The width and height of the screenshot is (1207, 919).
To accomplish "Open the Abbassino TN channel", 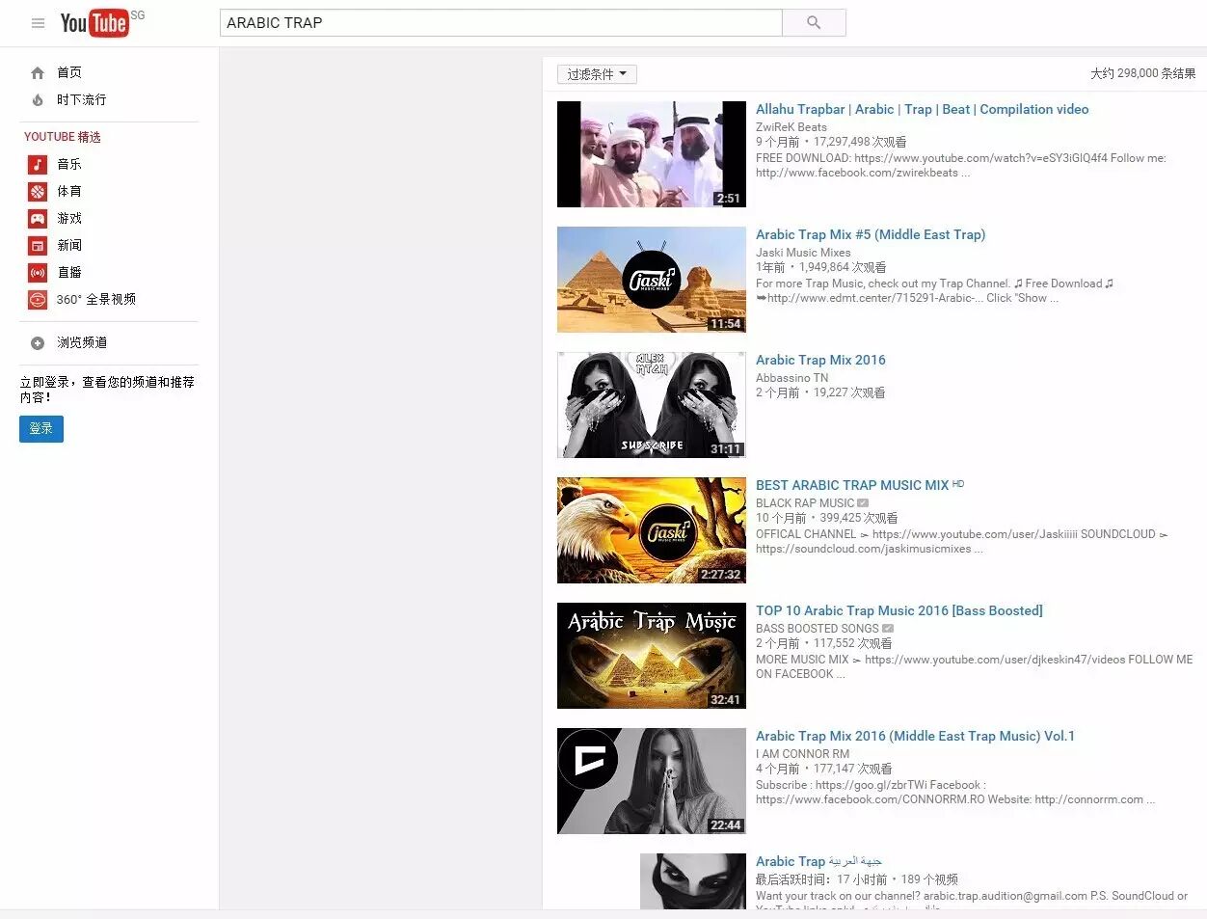I will 791,378.
